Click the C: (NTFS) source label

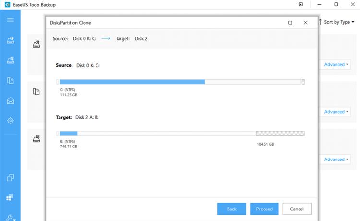[68, 89]
